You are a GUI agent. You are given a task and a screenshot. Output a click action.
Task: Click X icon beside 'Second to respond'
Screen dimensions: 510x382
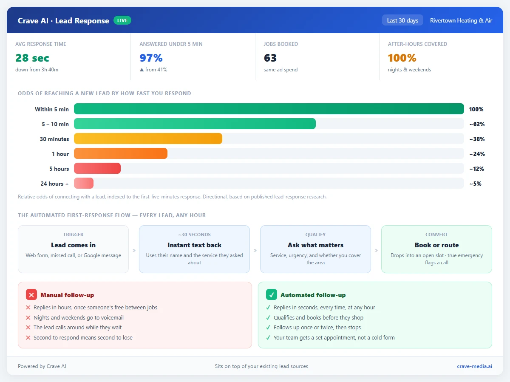pos(28,338)
